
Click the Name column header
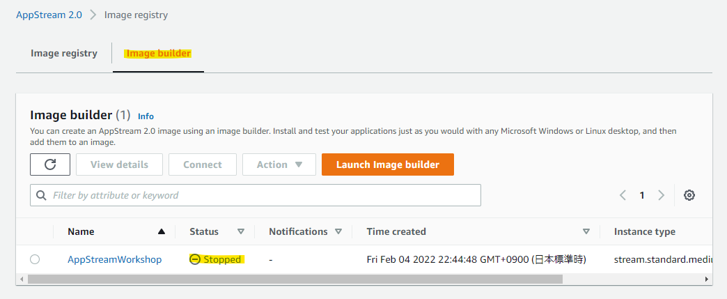tap(81, 231)
